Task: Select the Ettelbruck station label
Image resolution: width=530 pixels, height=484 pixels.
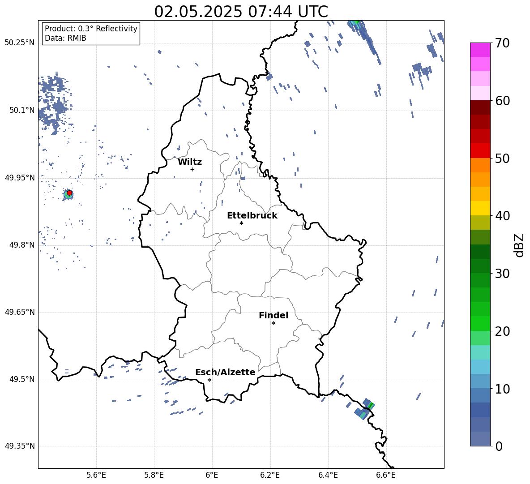Action: 252,216
